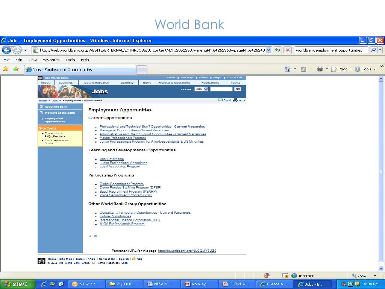Select the Jobs - Employment Opportunities tab
The image size is (385, 289).
[x=80, y=70]
